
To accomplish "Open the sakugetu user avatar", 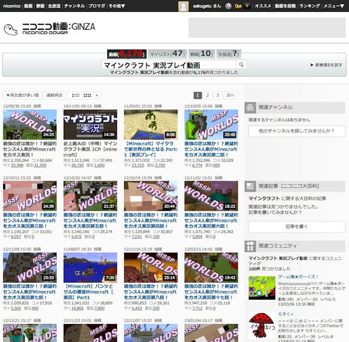I will click(x=183, y=6).
